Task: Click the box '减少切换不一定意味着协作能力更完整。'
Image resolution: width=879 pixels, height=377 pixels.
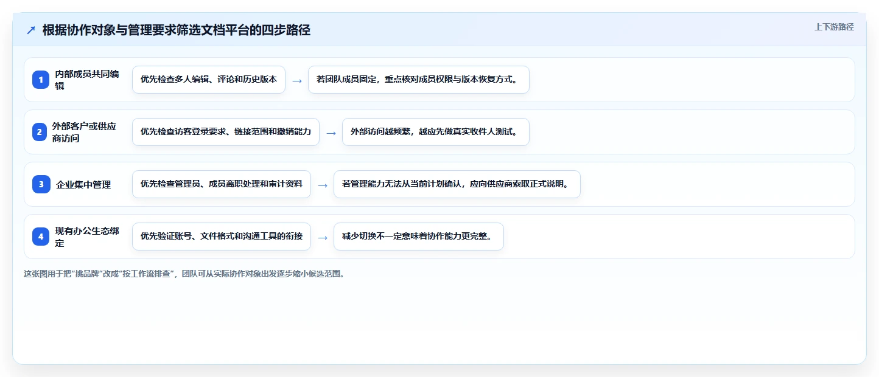Action: pos(419,237)
